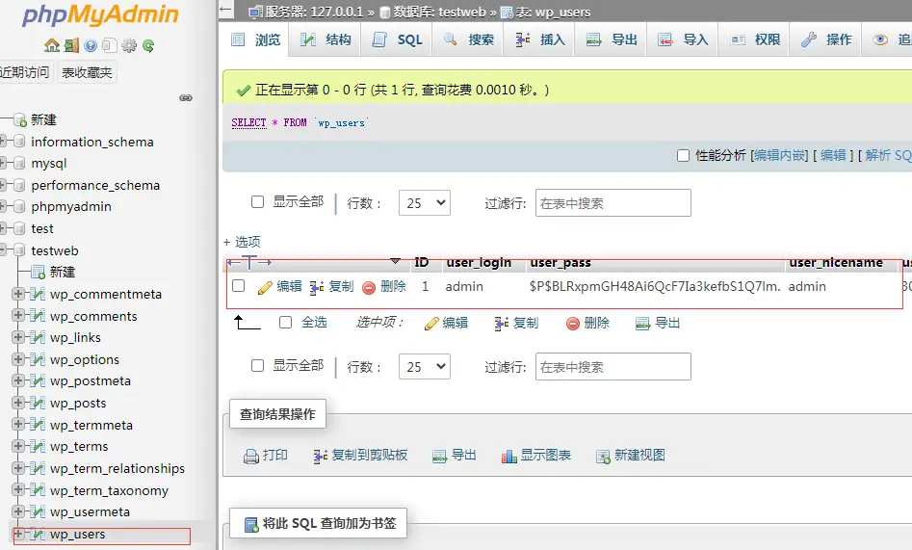Open phpMyAdmin home icon
Viewport: 912px width, 550px height.
(x=52, y=45)
